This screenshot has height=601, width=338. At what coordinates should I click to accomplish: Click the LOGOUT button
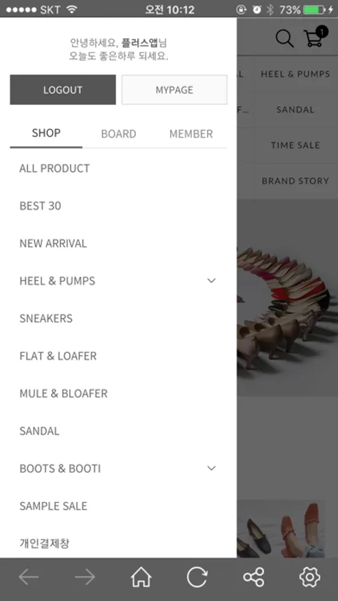[x=63, y=89]
